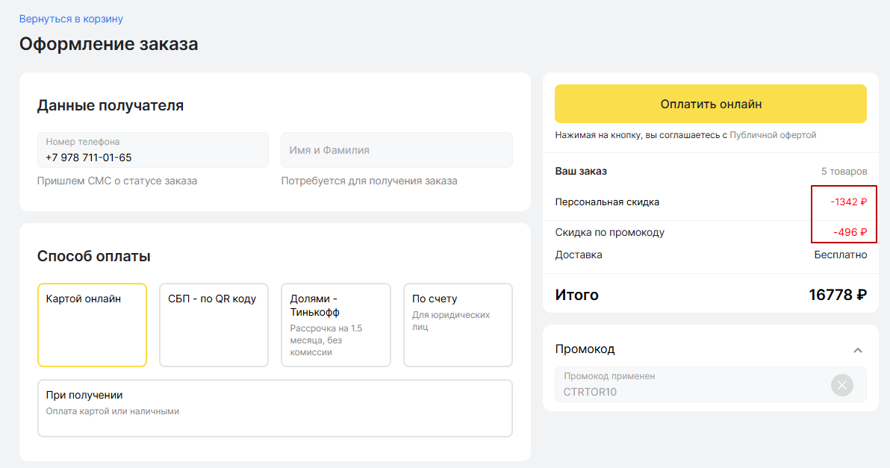The width and height of the screenshot is (890, 468).
Task: Collapse the Промокод section chevron
Action: [858, 350]
